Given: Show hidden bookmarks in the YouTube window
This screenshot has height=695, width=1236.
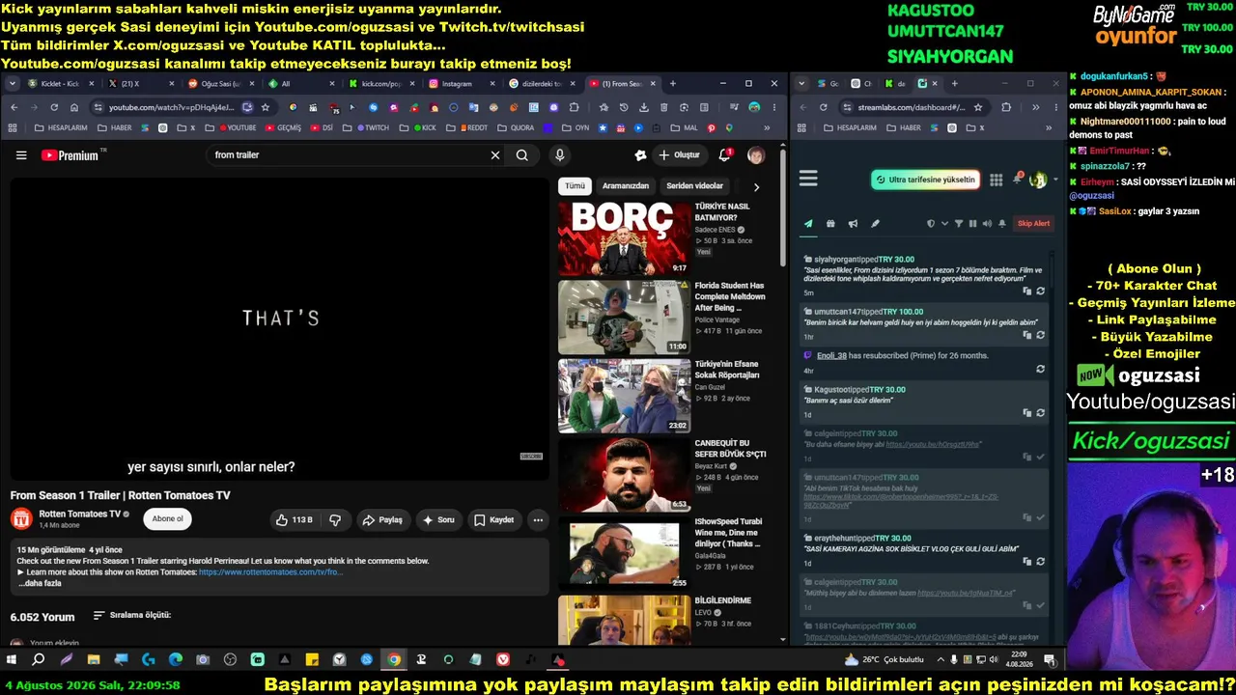Looking at the screenshot, I should (x=768, y=127).
